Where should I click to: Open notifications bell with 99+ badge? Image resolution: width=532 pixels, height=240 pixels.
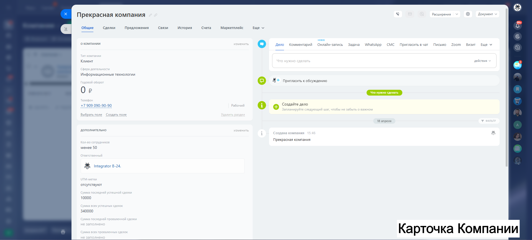(x=517, y=26)
